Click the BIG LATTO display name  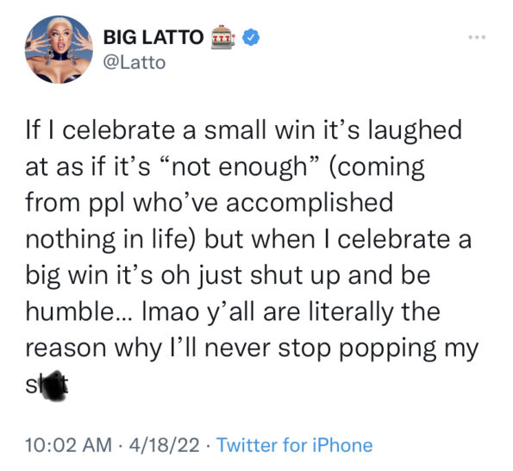click(153, 37)
